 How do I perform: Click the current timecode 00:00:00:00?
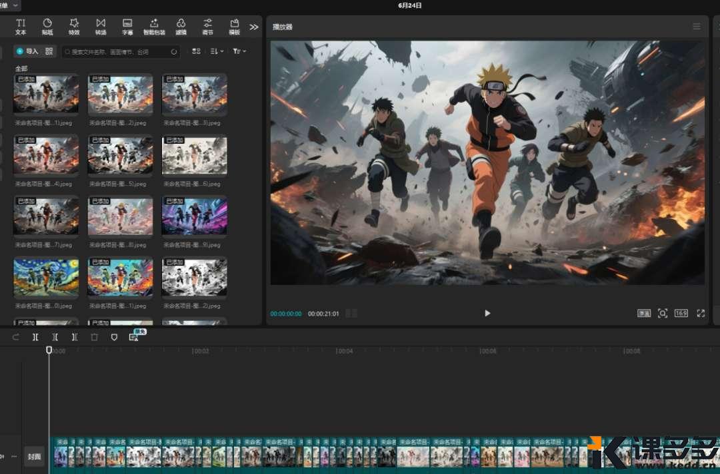(285, 314)
